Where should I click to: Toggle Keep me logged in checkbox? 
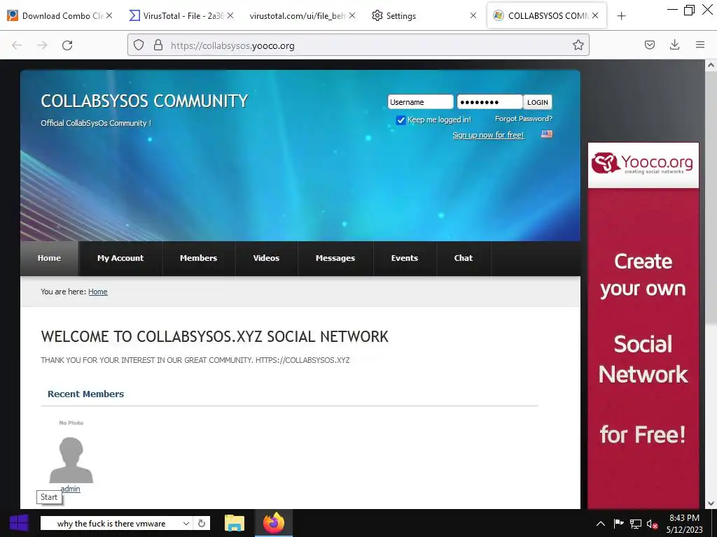(401, 120)
